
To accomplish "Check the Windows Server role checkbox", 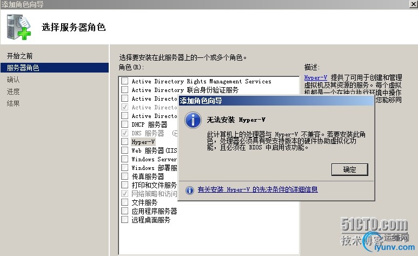I will click(x=125, y=159).
